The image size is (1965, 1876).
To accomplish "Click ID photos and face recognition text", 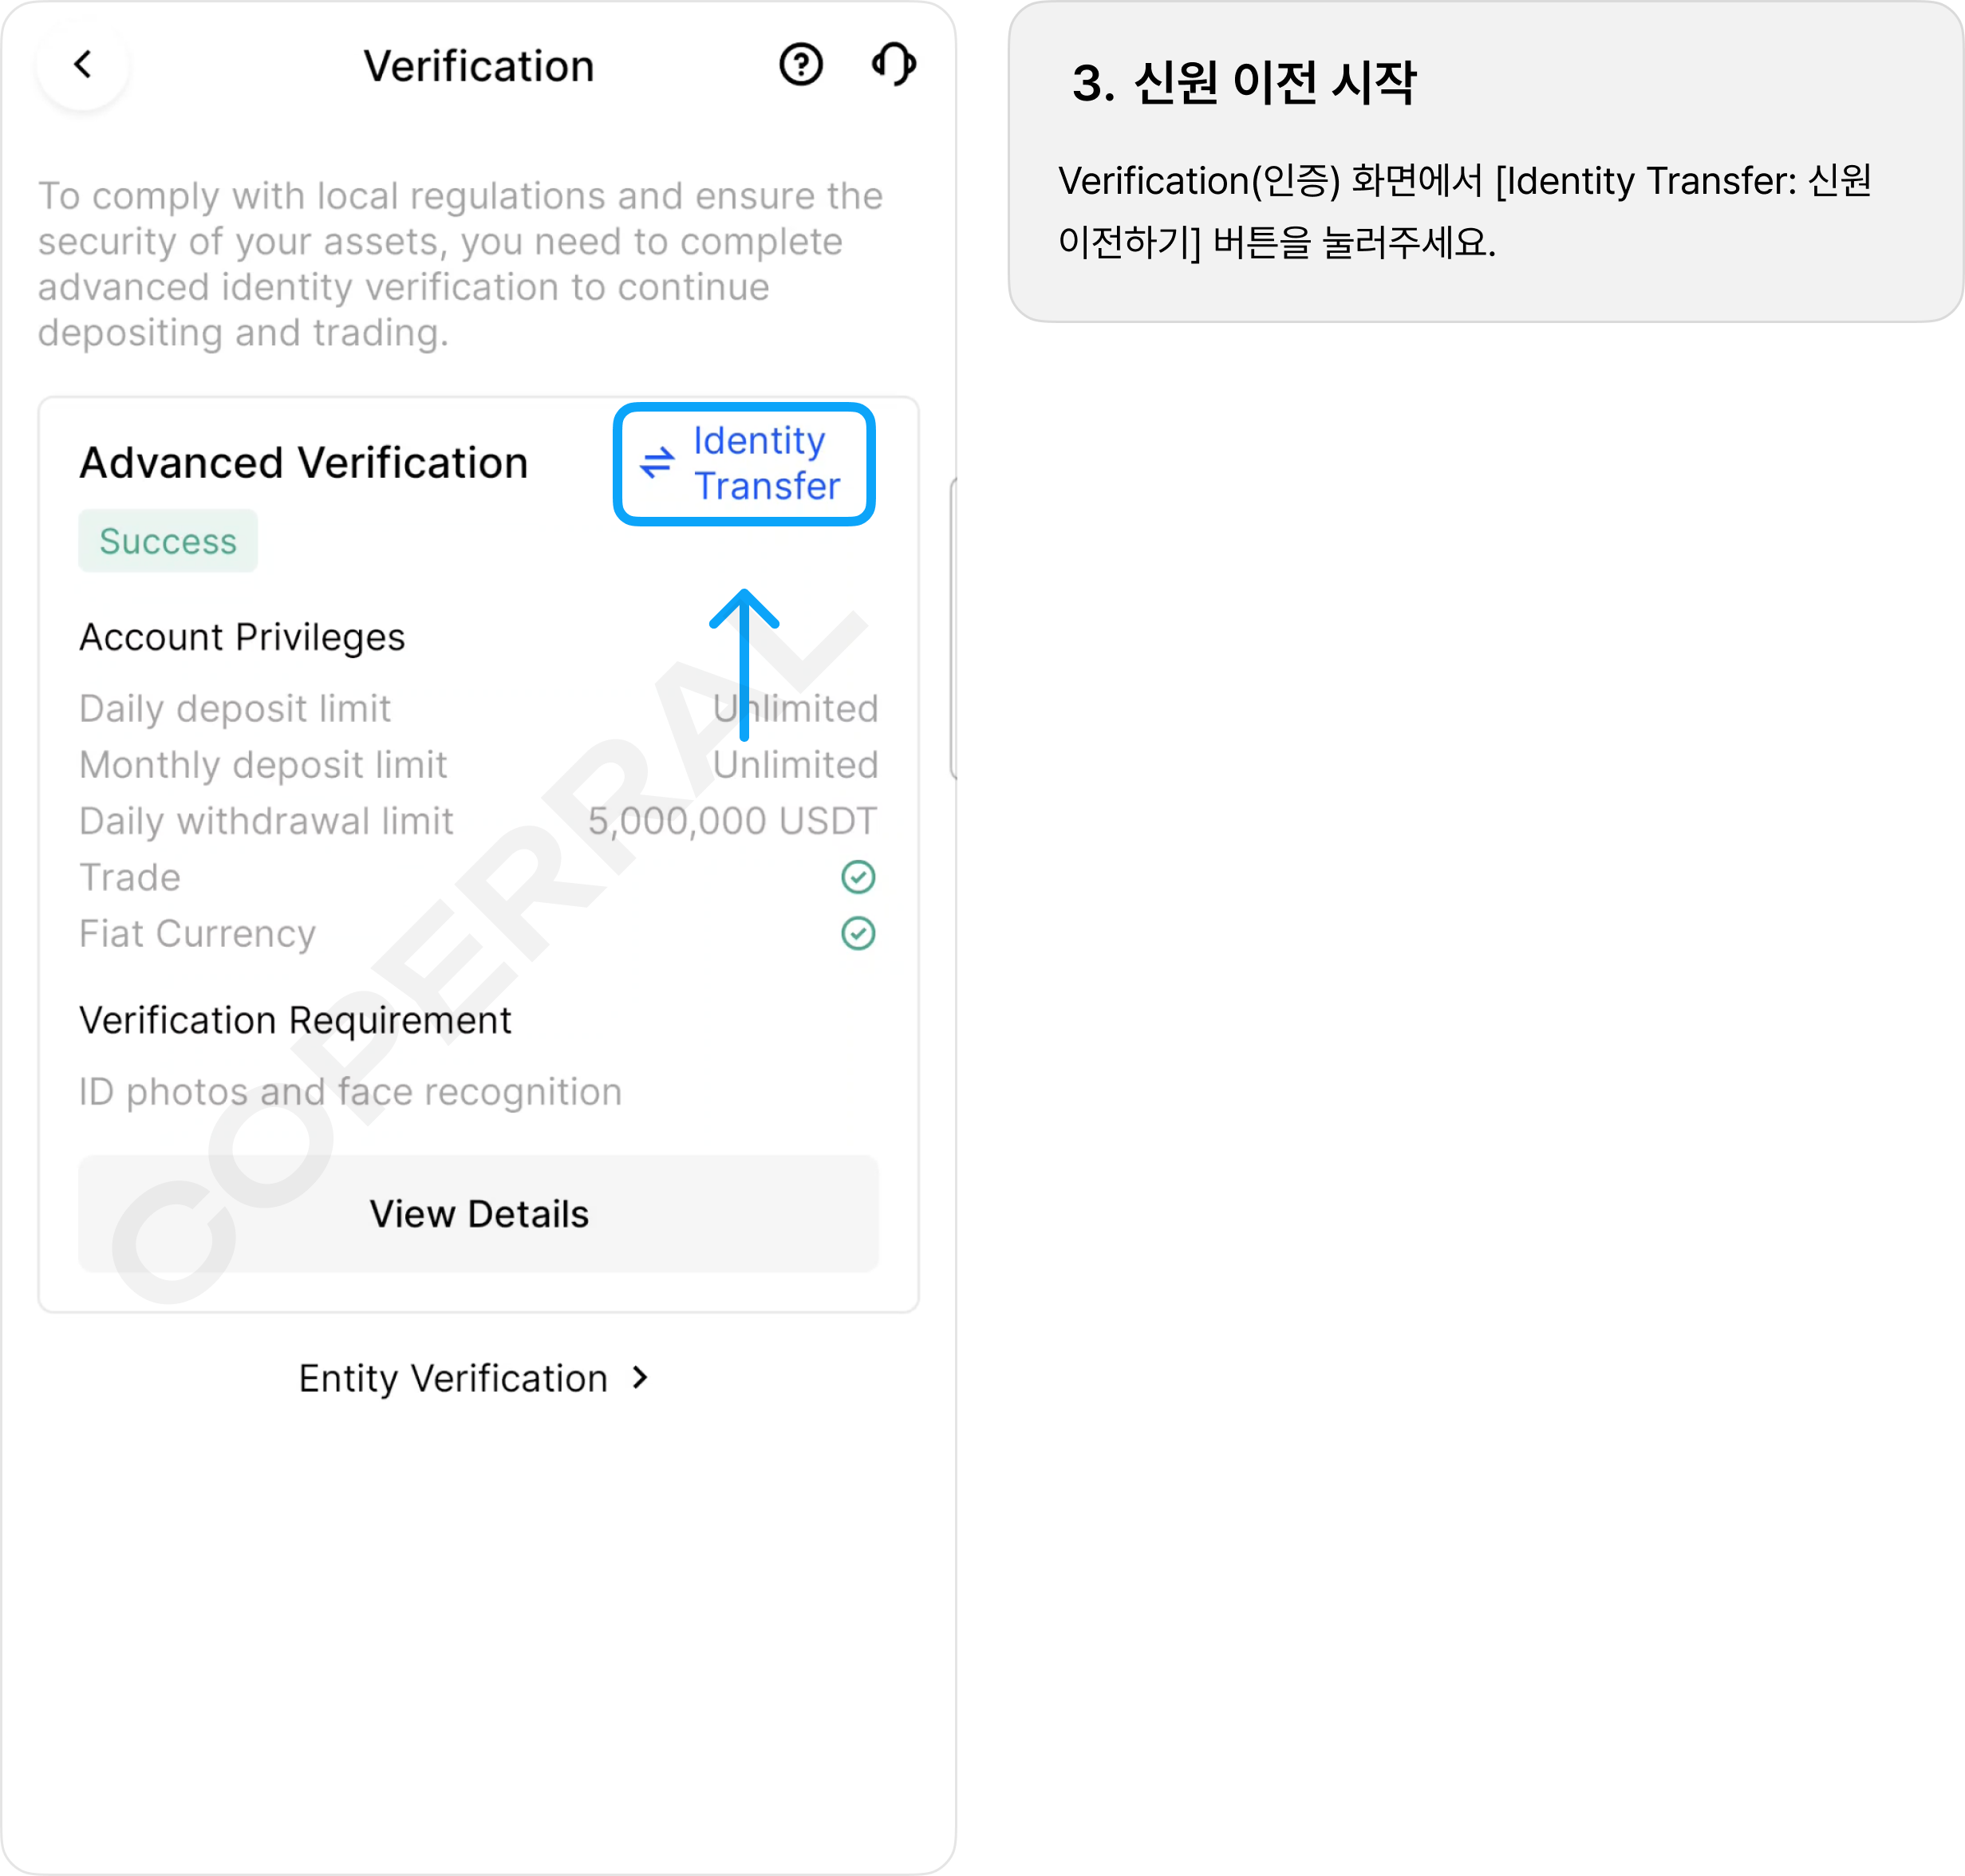I will point(350,1092).
